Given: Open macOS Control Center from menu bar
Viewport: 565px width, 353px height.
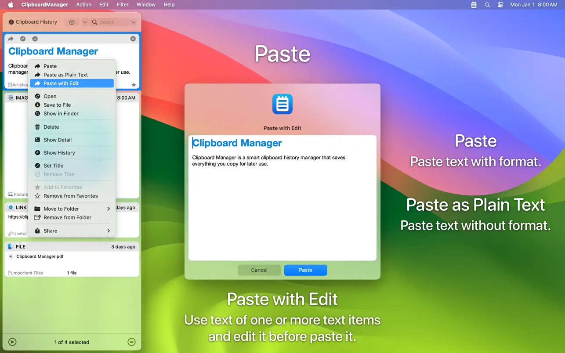Looking at the screenshot, I should coord(500,5).
